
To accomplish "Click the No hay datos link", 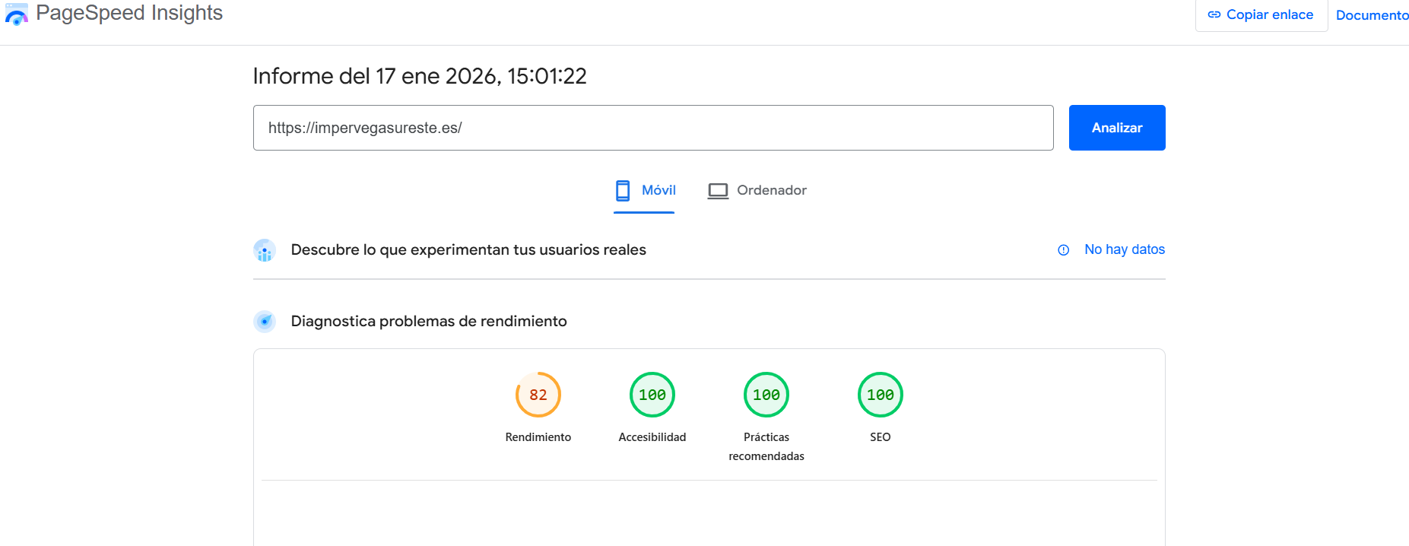I will pos(1125,249).
